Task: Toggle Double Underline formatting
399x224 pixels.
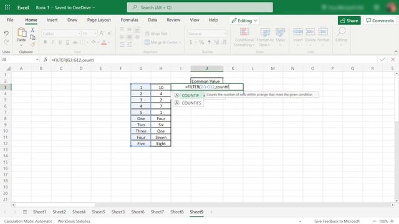Action: point(67,42)
